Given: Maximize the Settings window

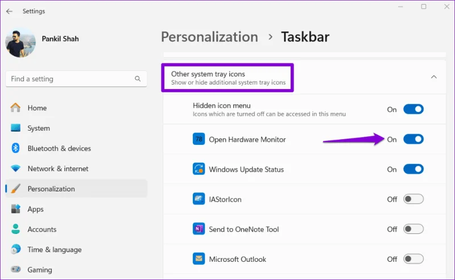Looking at the screenshot, I should [424, 6].
